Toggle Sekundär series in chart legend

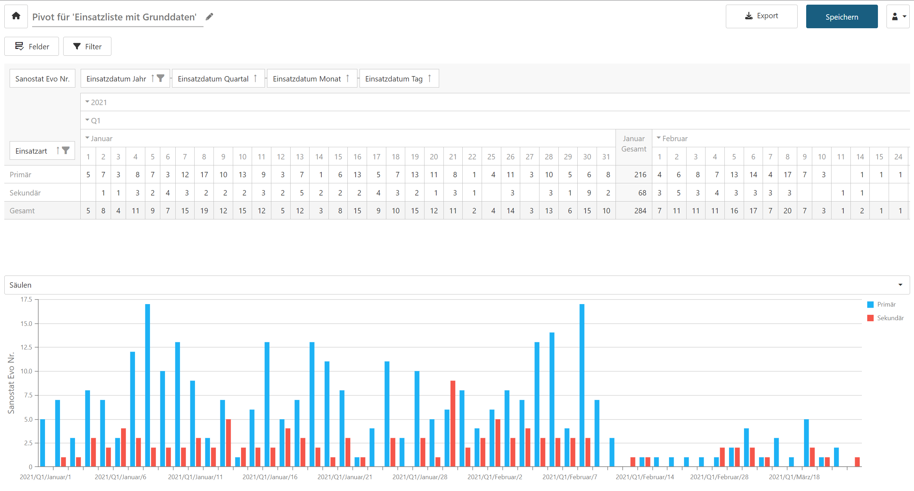point(885,318)
